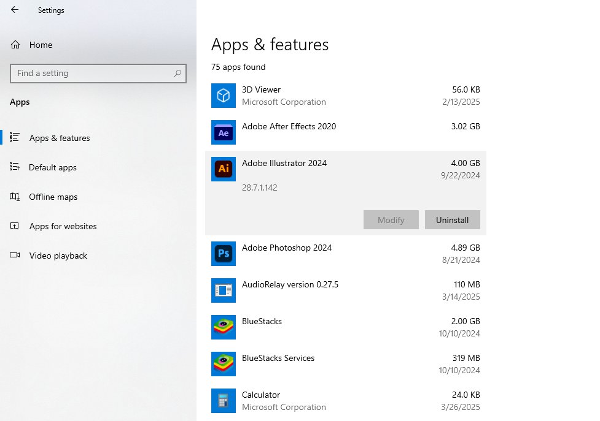
Task: Select Apps & features in sidebar
Action: click(x=60, y=138)
